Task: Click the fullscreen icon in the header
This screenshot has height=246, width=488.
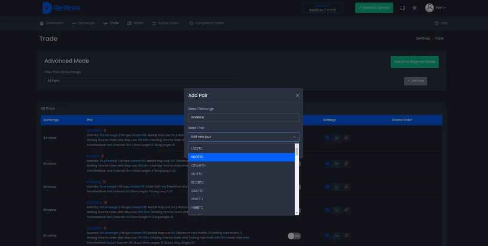Action: 403,8
